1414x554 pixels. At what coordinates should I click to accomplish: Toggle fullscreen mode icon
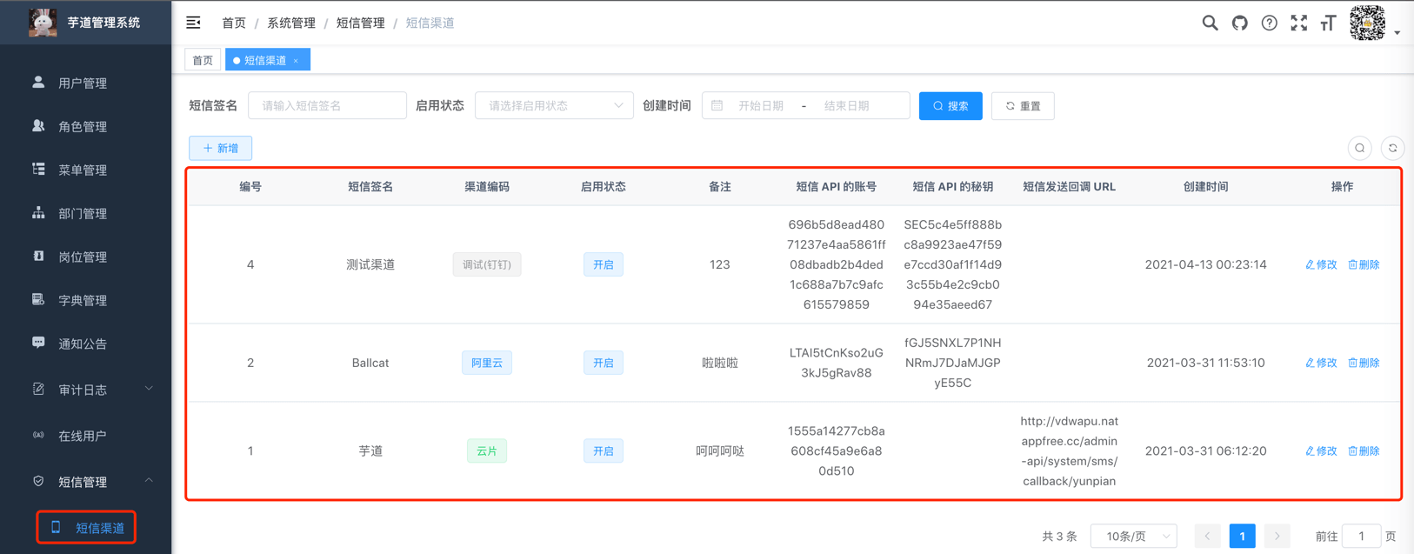[x=1298, y=23]
